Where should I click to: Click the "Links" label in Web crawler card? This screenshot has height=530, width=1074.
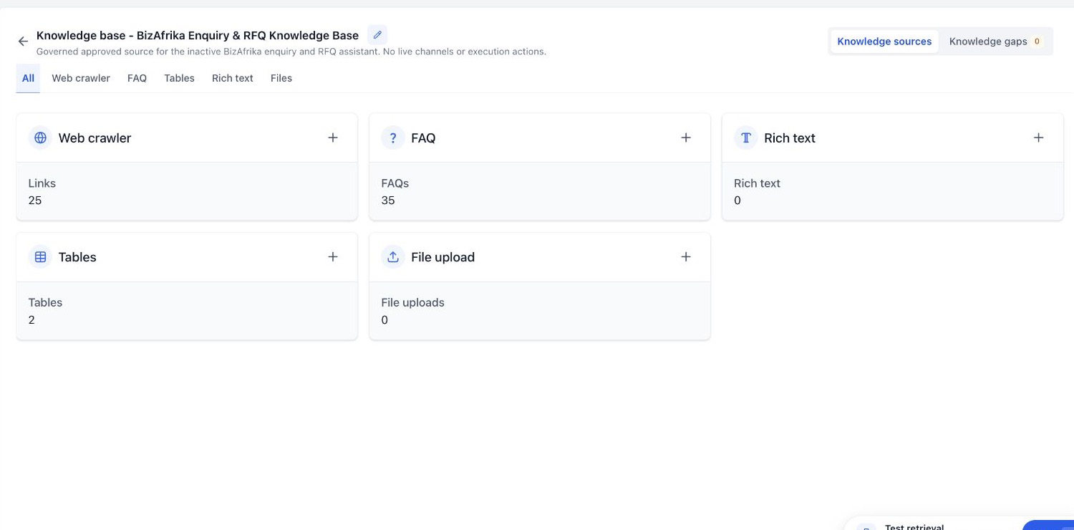click(x=42, y=183)
